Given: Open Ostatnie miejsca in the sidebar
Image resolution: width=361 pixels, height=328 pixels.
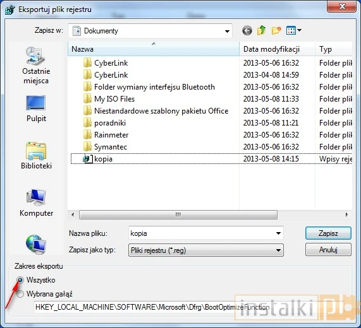Looking at the screenshot, I should (36, 66).
